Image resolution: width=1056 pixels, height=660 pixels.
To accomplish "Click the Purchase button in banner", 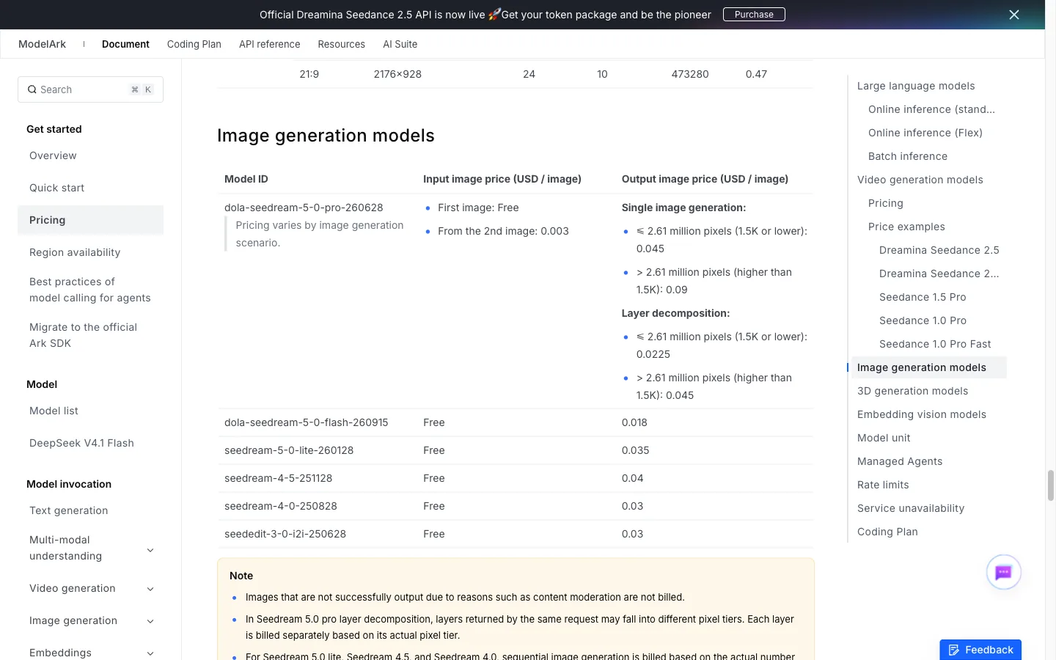I will pos(754,15).
